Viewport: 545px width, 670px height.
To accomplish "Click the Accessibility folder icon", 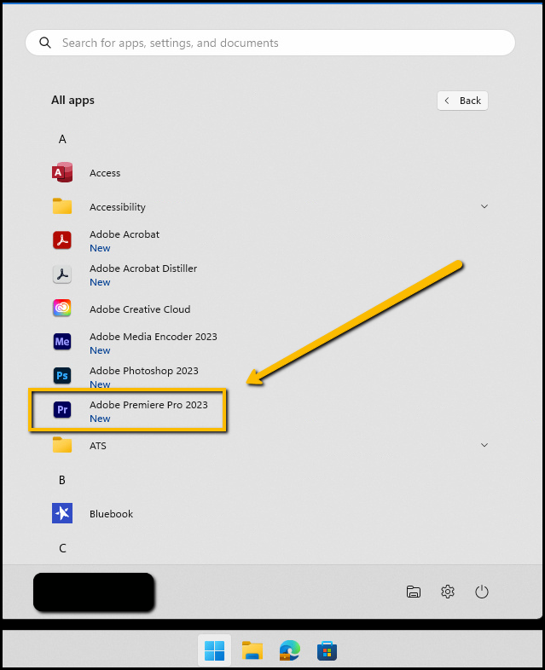I will [62, 206].
